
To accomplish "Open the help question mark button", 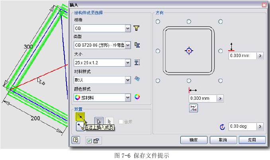I will (x=76, y=140).
